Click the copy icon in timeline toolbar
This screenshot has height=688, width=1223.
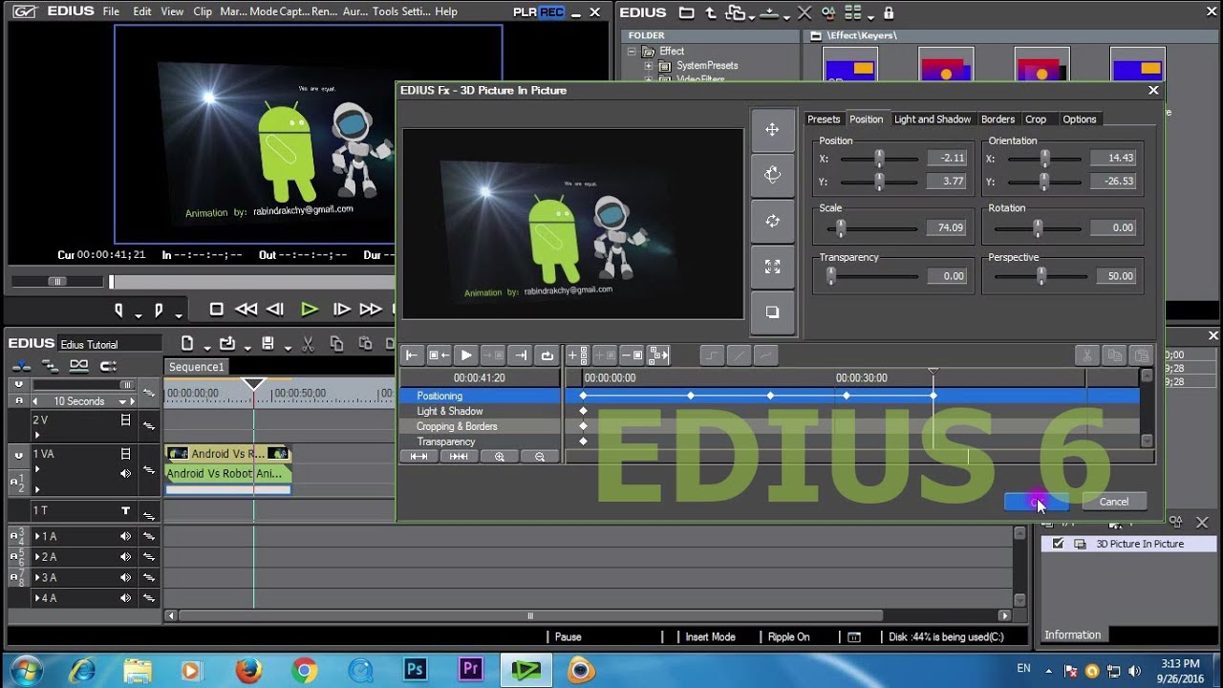click(x=336, y=344)
